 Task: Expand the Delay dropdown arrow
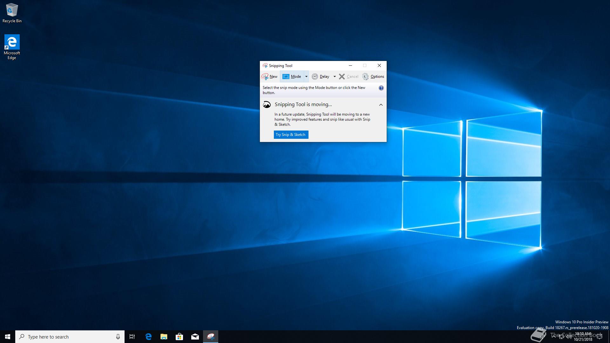tap(335, 77)
